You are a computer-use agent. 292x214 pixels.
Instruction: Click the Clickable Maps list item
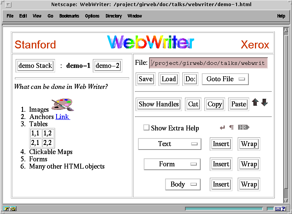(x=51, y=152)
